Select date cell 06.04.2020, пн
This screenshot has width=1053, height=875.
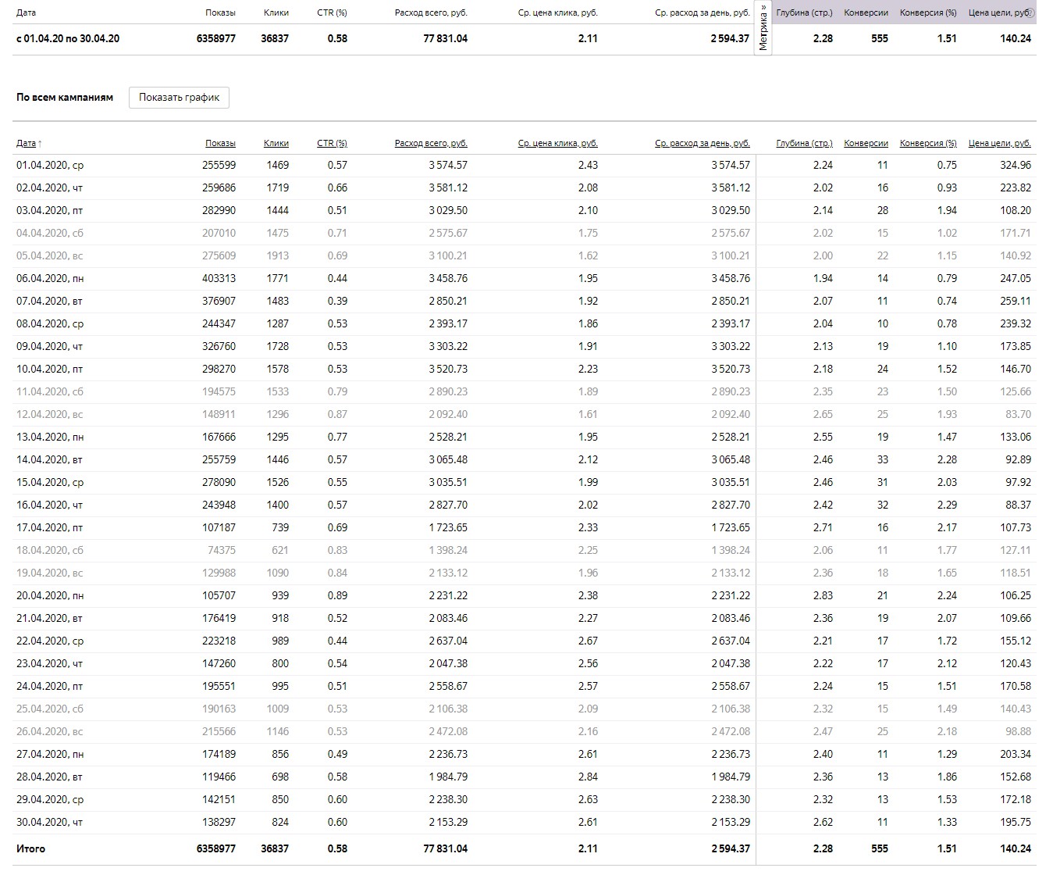pos(50,278)
